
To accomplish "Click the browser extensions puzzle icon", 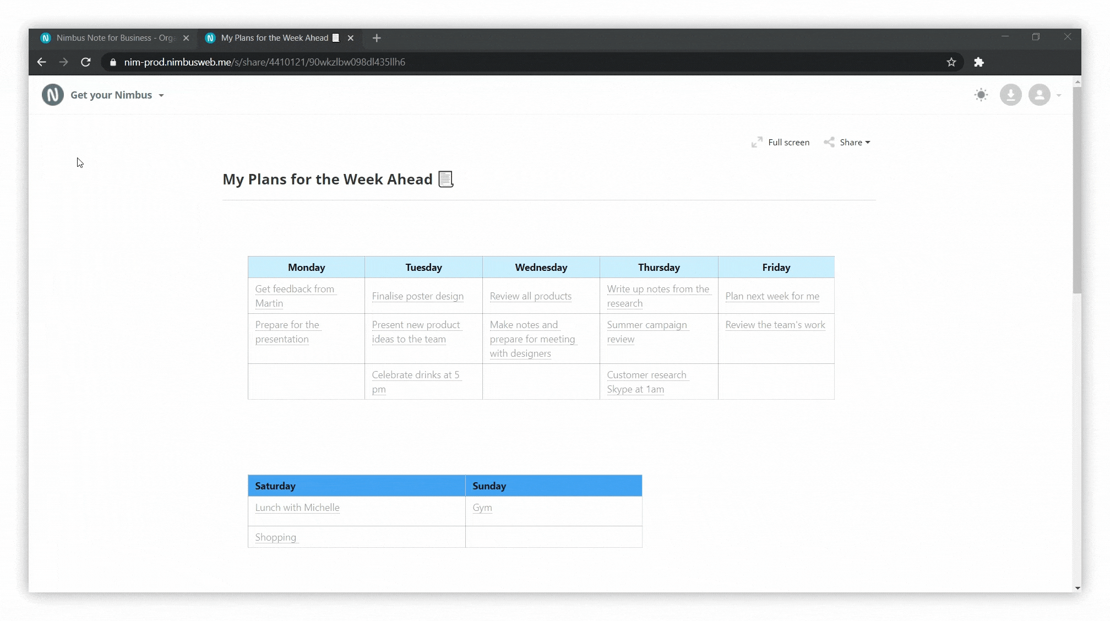I will pos(979,62).
